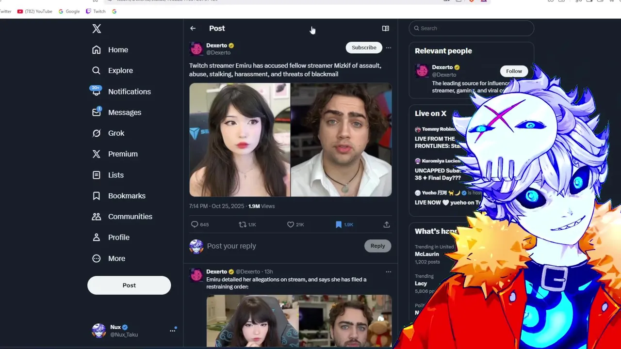Follow Dexerto in Relevant people
Screen dimensions: 621x349
(514, 71)
